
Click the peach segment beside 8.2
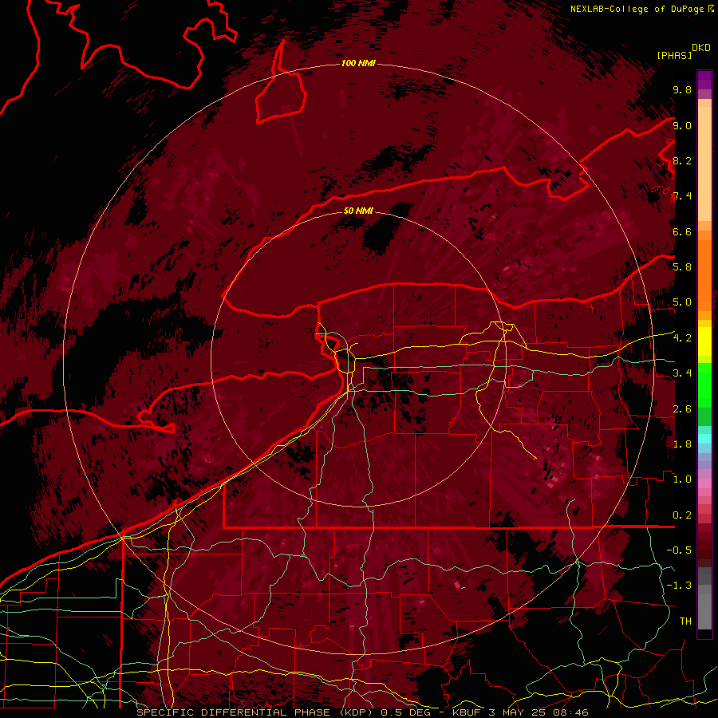pyautogui.click(x=704, y=164)
